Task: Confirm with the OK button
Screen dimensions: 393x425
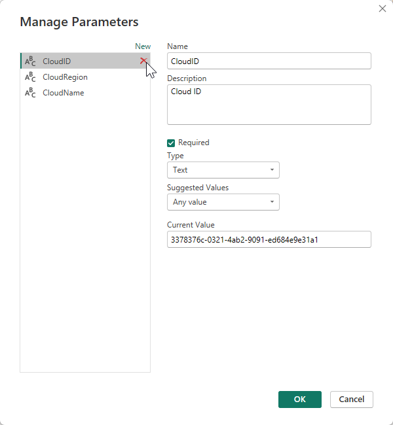Action: 299,399
